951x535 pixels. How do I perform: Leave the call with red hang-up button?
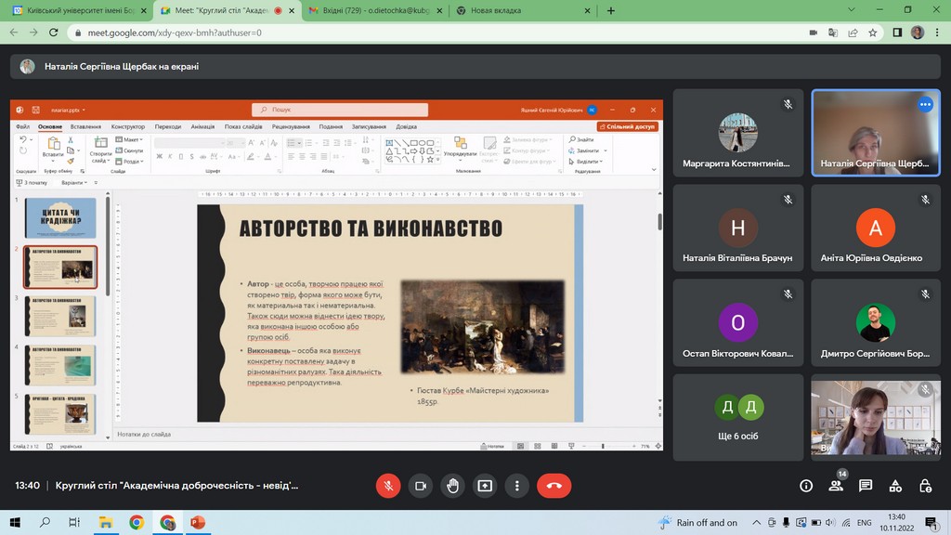click(x=554, y=486)
